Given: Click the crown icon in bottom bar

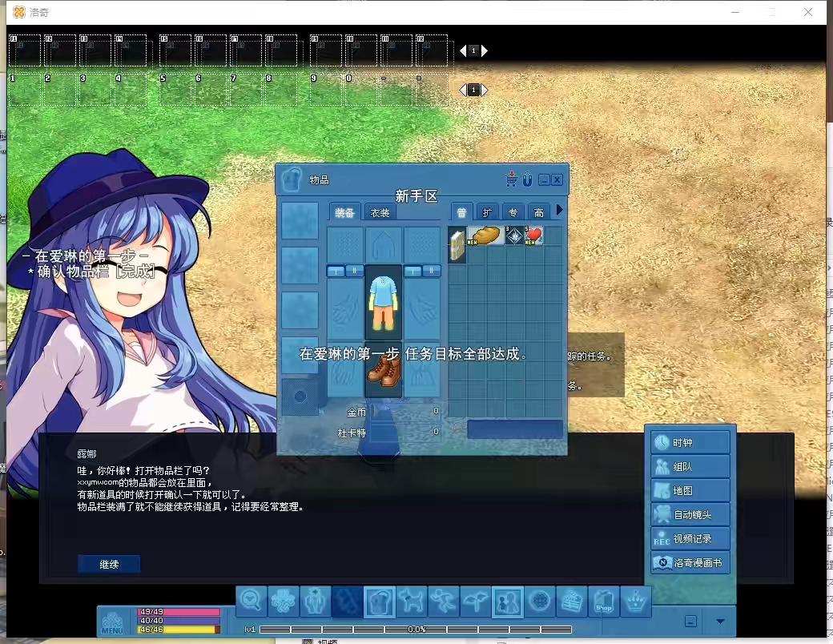Looking at the screenshot, I should [x=635, y=602].
